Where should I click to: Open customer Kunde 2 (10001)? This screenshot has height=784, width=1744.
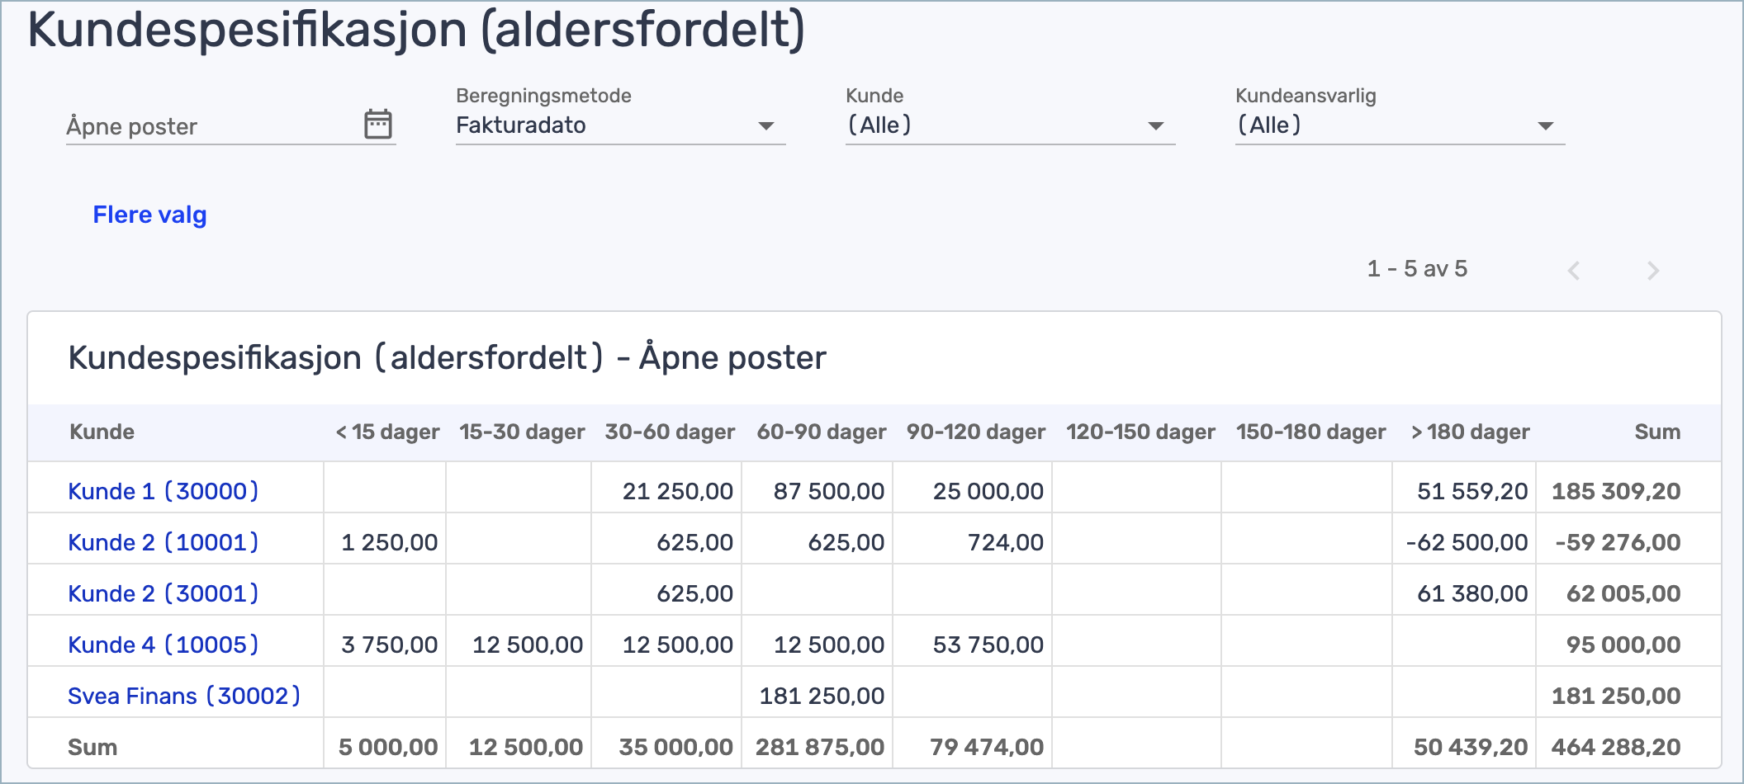click(x=163, y=542)
